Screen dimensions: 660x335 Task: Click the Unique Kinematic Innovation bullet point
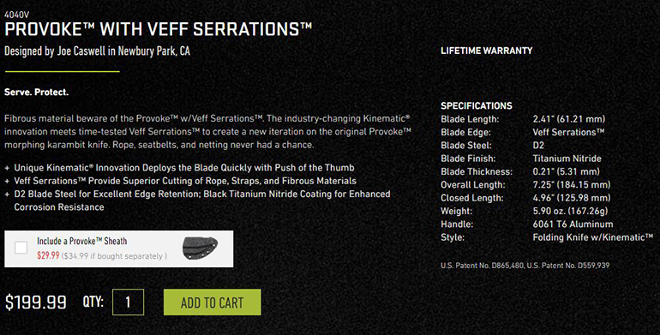[x=184, y=168]
